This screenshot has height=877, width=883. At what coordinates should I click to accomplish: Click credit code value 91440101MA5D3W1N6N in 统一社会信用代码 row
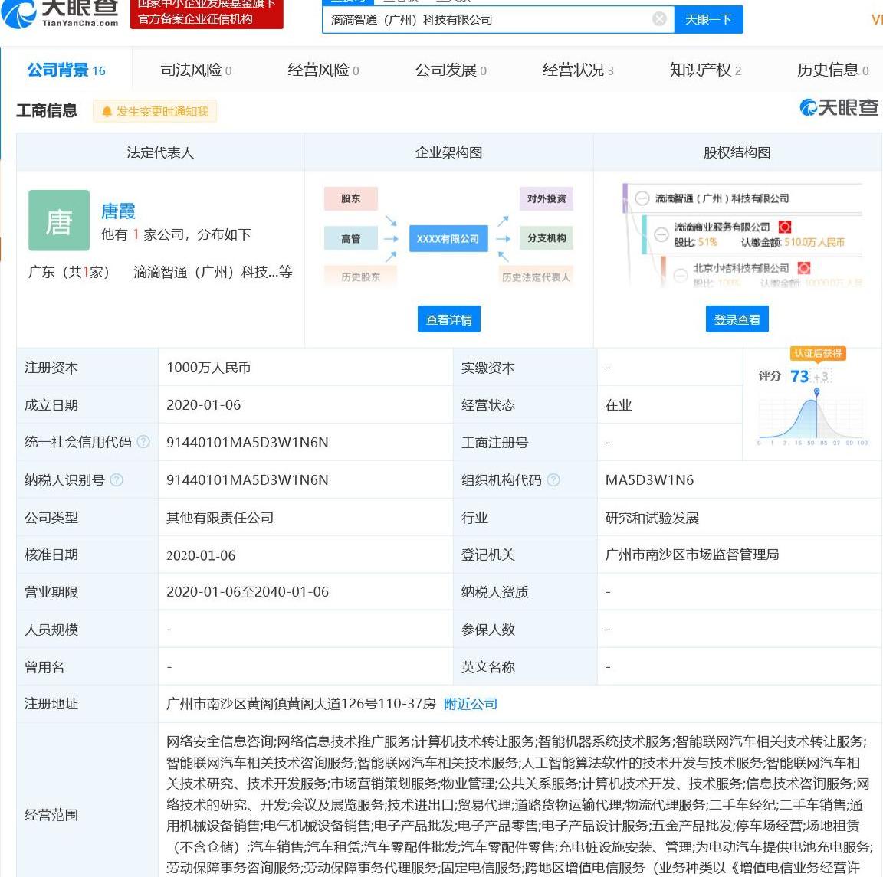click(248, 442)
